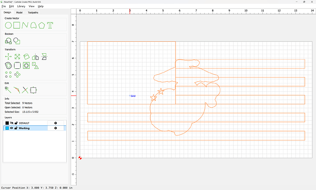Select the Rectangle vector tool

point(17,25)
